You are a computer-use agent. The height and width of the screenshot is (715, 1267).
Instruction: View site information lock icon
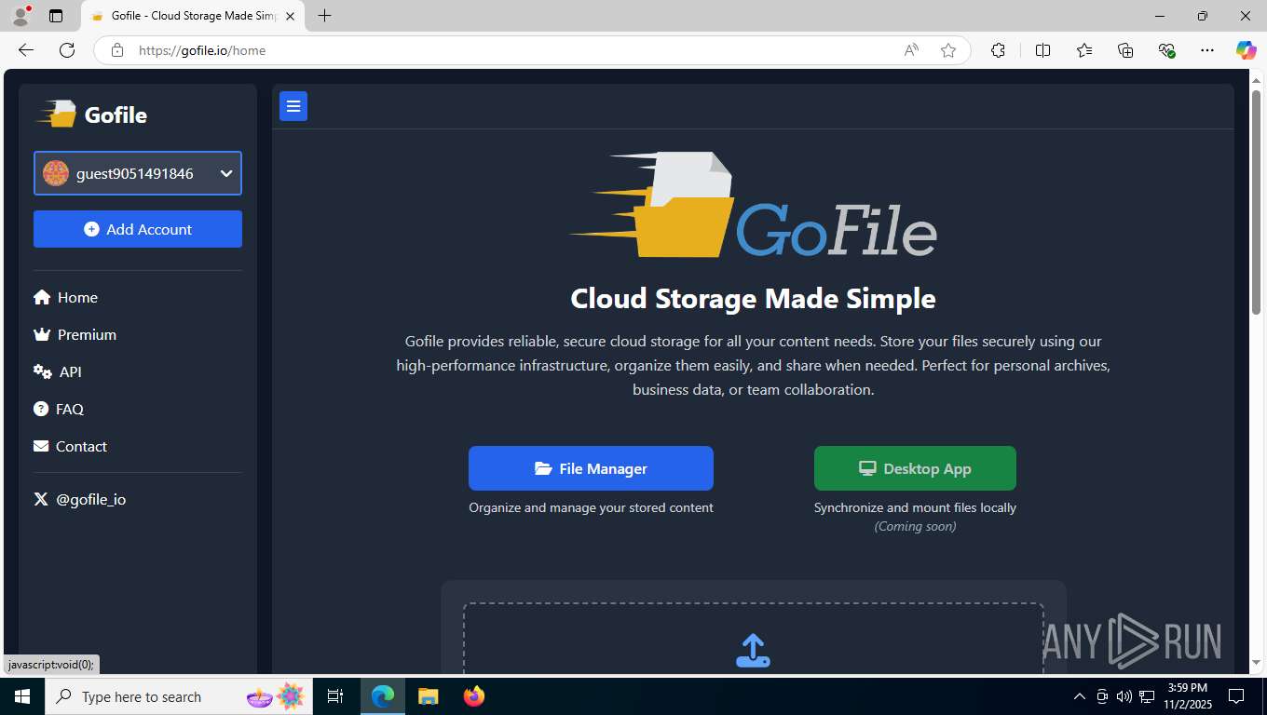pyautogui.click(x=117, y=50)
